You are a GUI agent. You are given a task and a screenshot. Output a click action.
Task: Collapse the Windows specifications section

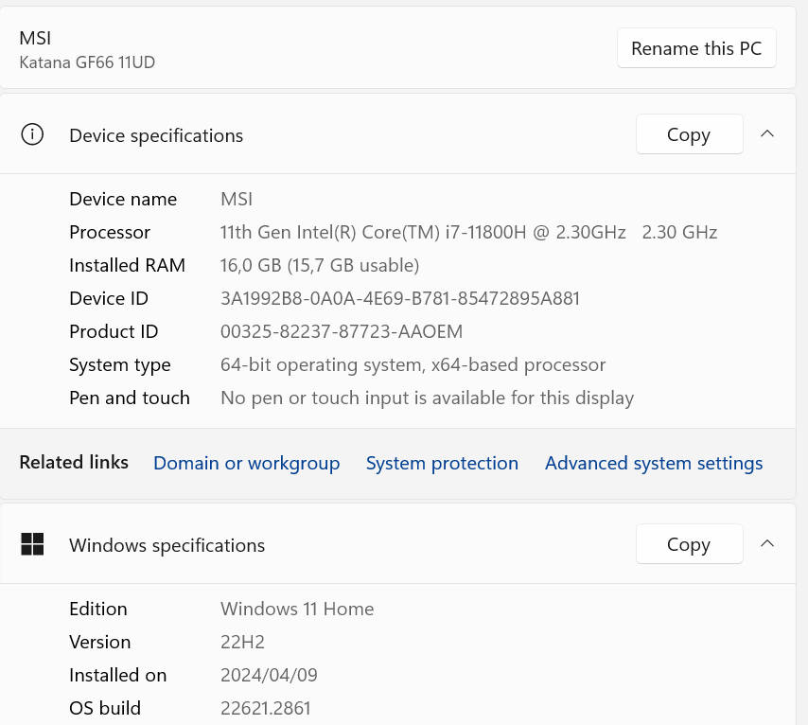coord(767,543)
